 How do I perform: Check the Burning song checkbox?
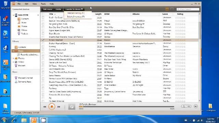tap(43, 46)
